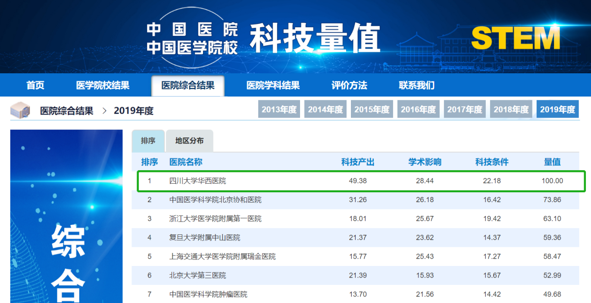Switch to the 地区分布 tab
This screenshot has height=303, width=591.
click(189, 141)
